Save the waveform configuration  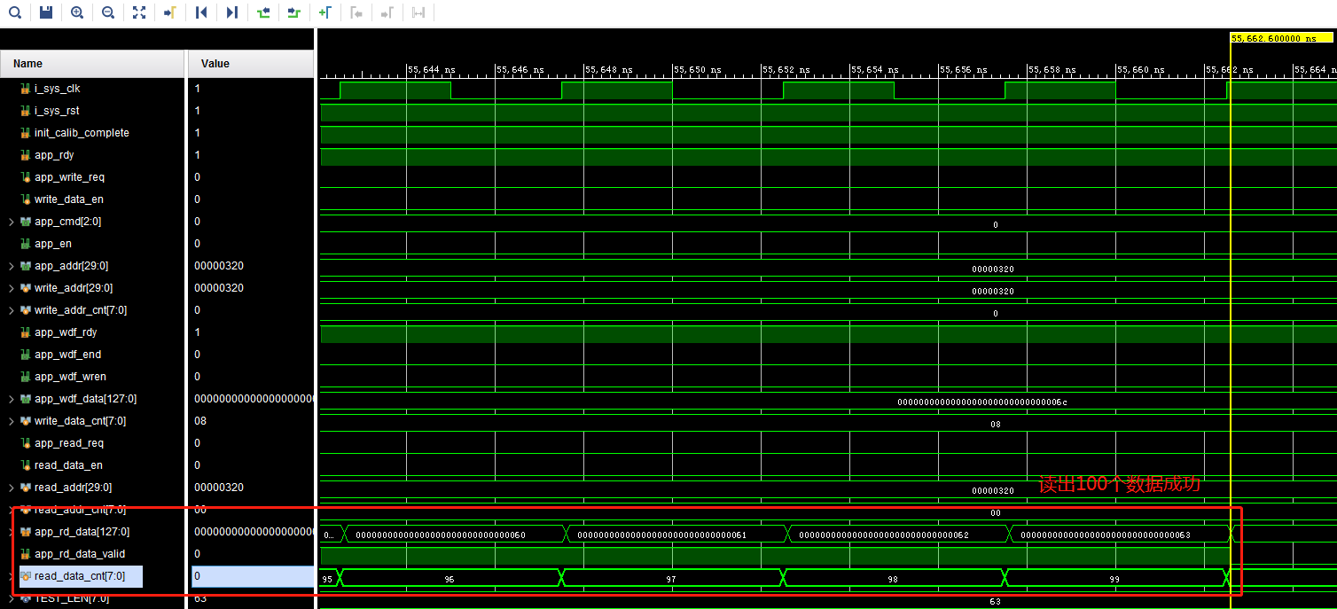[x=45, y=12]
